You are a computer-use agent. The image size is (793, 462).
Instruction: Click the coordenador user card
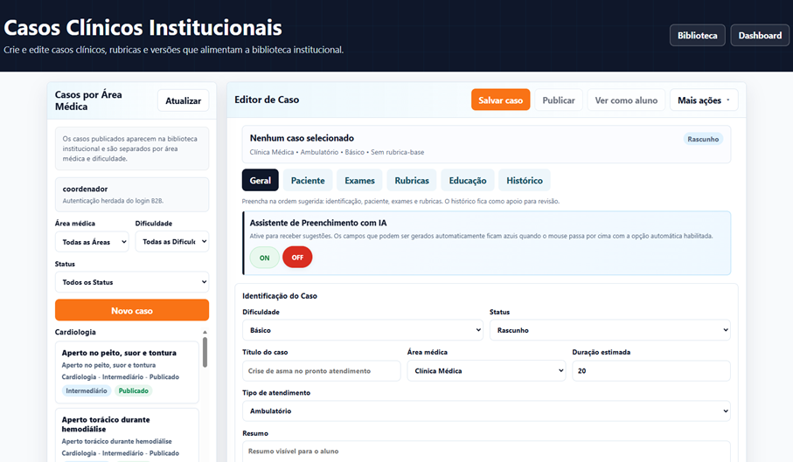(x=132, y=195)
